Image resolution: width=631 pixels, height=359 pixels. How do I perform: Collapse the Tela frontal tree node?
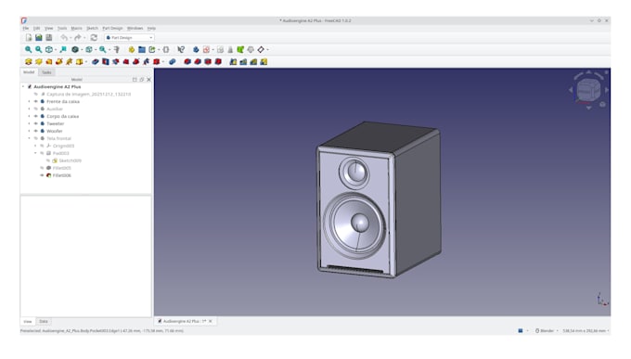pos(29,138)
